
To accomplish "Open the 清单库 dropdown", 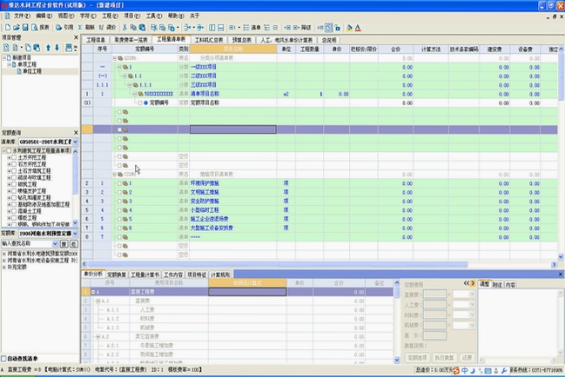I will tap(76, 142).
